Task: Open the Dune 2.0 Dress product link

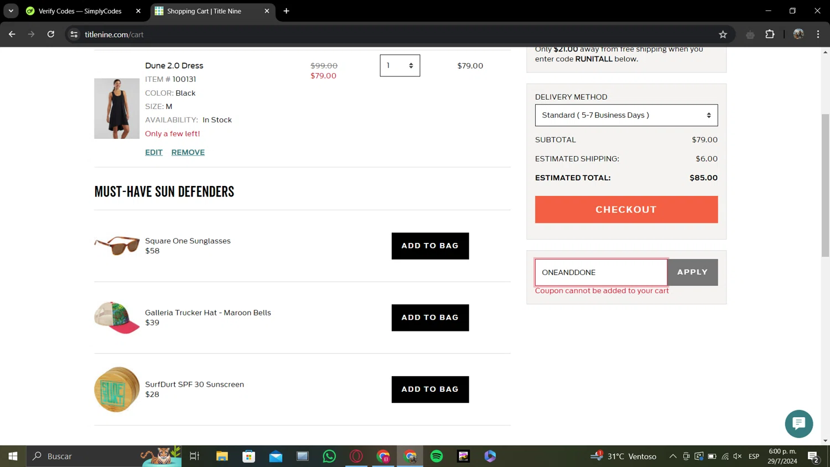Action: click(174, 65)
